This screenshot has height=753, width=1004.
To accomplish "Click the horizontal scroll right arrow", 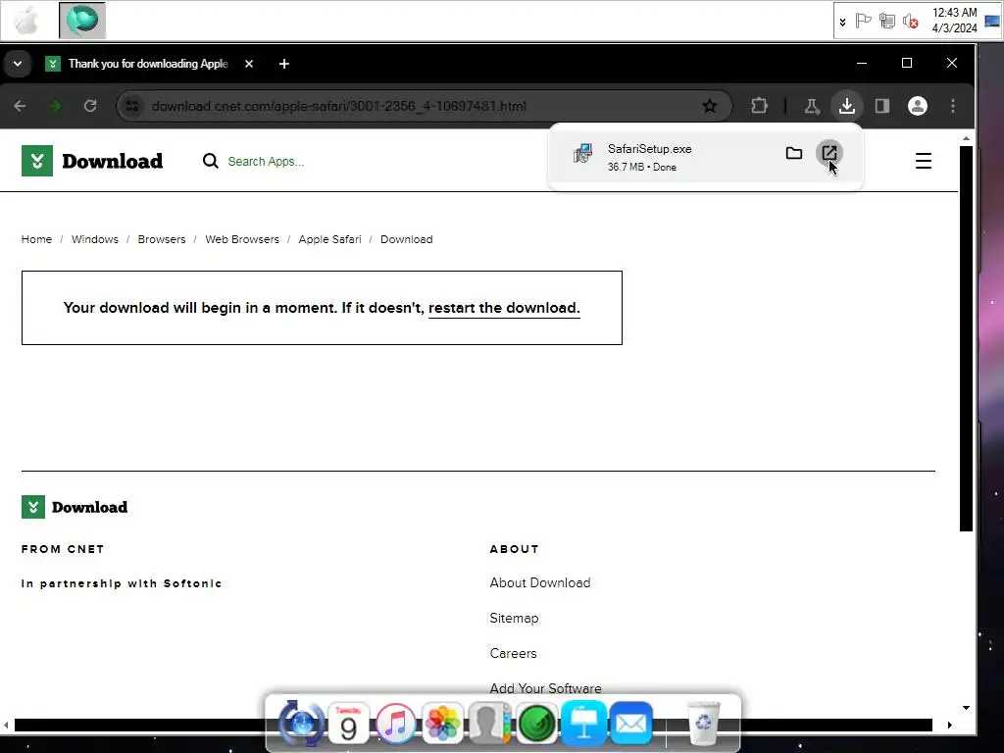I will coord(949,725).
